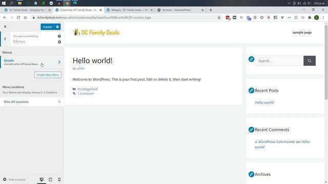Screen dimensions: 328x184
Task: Switch to Widgets - DC Family Deals tab
Action: tap(130, 10)
